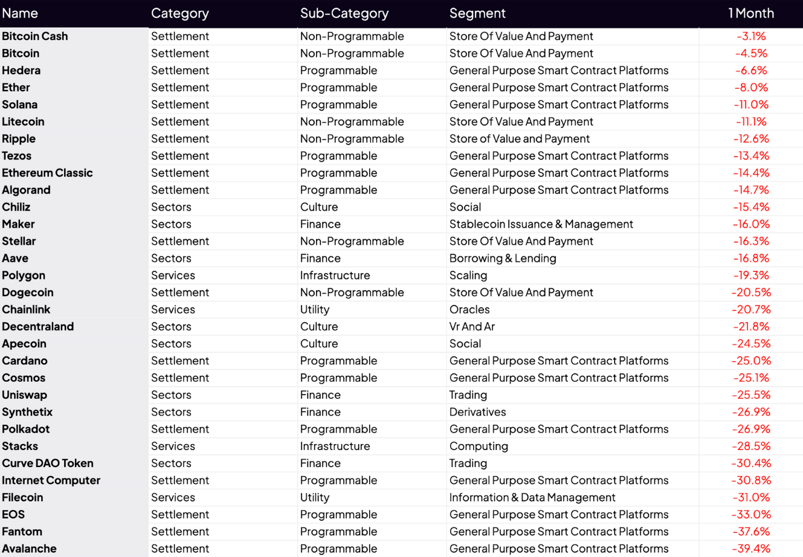This screenshot has height=557, width=803.
Task: Select the Sub-Category column header
Action: pyautogui.click(x=344, y=13)
